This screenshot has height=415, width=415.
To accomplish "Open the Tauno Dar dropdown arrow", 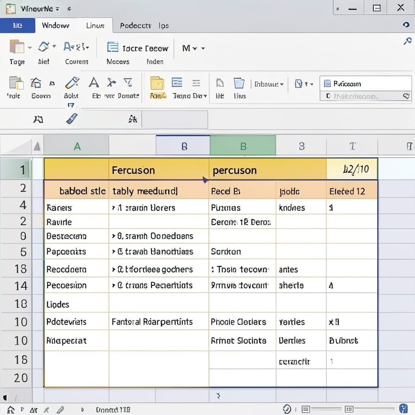I will 205,96.
